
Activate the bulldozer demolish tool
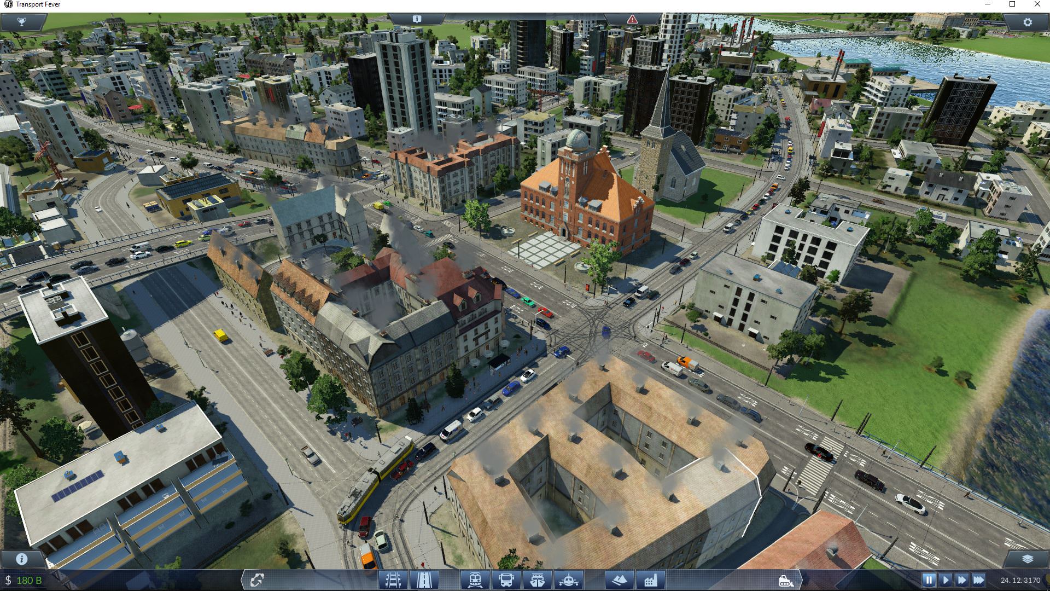pyautogui.click(x=786, y=580)
